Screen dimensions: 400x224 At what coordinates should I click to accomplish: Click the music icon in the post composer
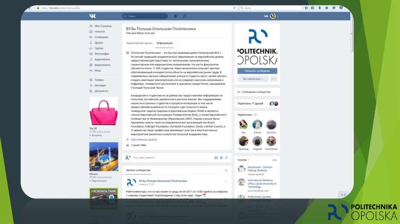(226, 158)
